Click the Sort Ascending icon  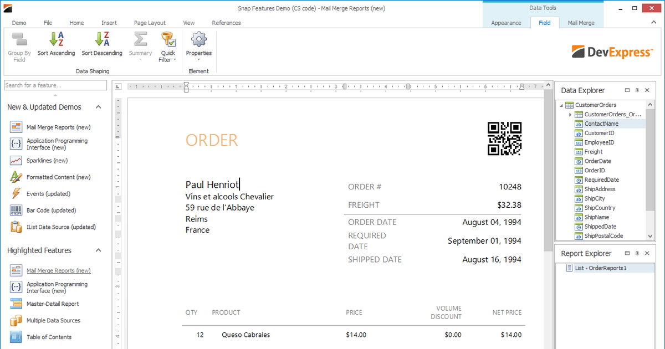click(x=56, y=40)
